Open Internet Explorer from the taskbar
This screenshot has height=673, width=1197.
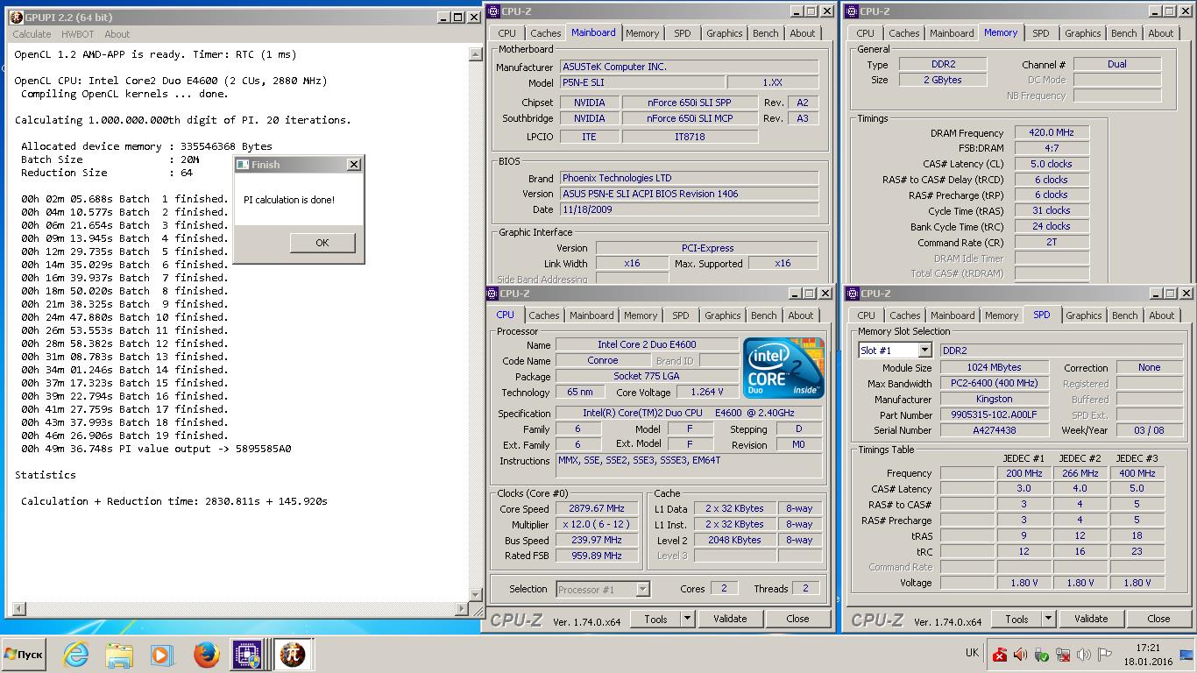(x=76, y=655)
